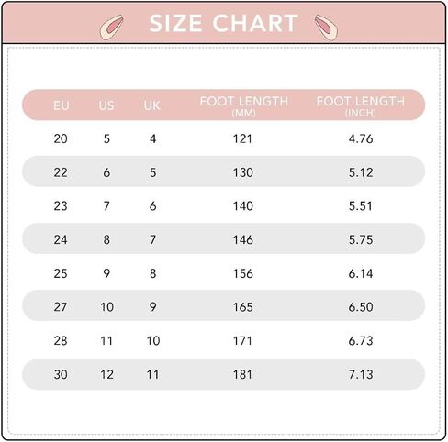
Task: Select EU size 30 row
Action: (223, 374)
